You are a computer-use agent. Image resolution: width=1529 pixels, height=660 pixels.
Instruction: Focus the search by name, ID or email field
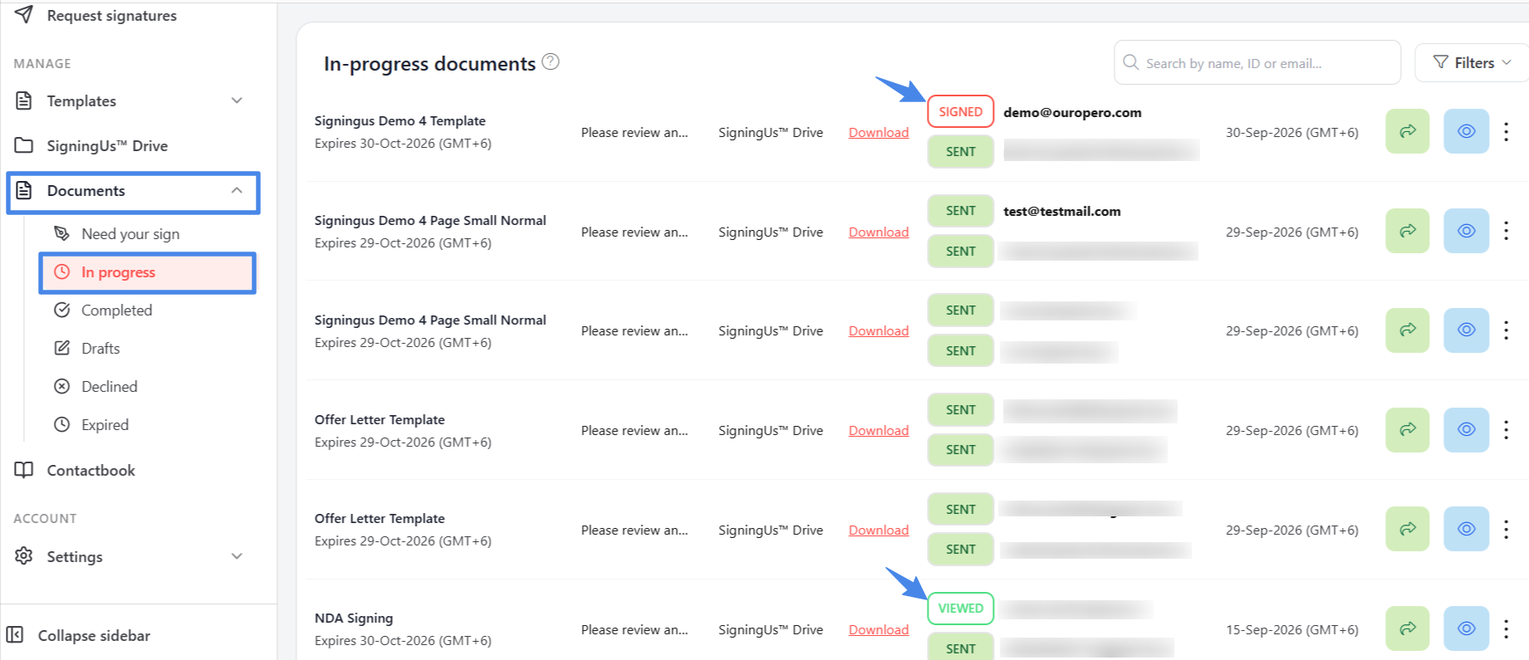(1257, 62)
